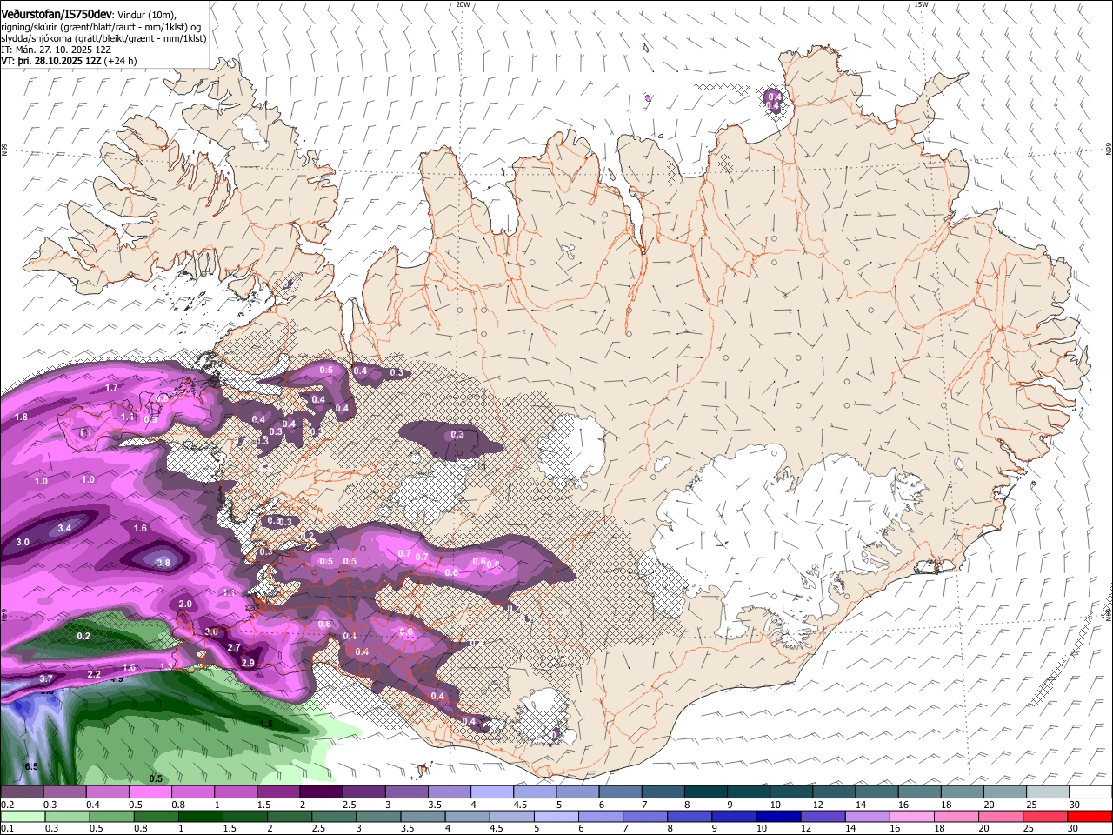Click the bright pink 0.5 snow legend swatch
1113x835 pixels.
pyautogui.click(x=150, y=792)
